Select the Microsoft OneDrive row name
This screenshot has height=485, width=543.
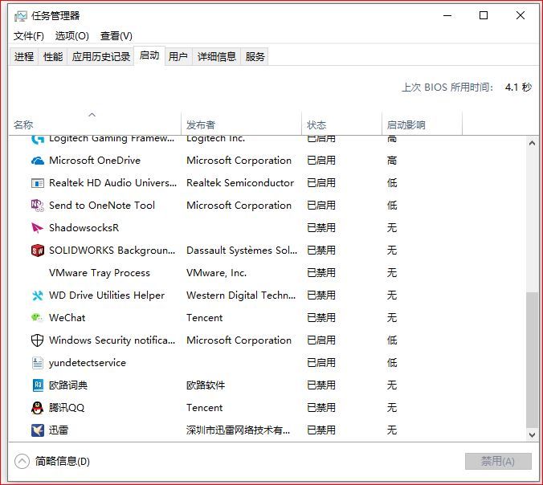[x=95, y=161]
